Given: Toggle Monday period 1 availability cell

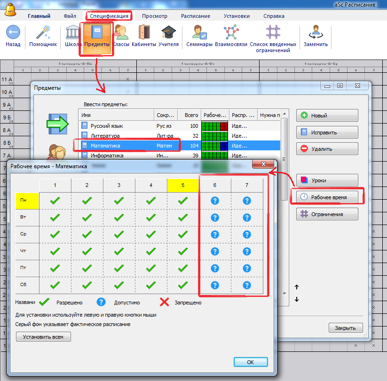Looking at the screenshot, I should (x=55, y=201).
